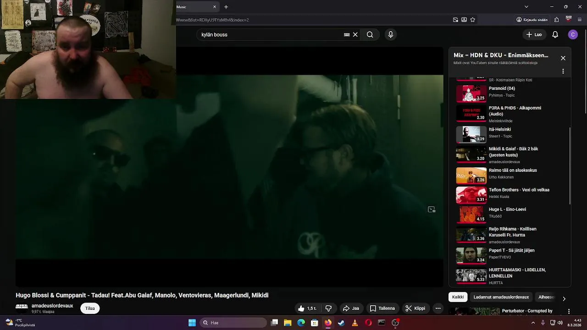
Task: Open playlist panel more options menu
Action: [x=563, y=71]
